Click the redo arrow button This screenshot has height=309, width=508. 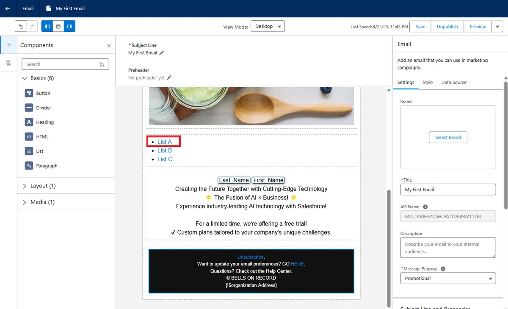pyautogui.click(x=32, y=26)
